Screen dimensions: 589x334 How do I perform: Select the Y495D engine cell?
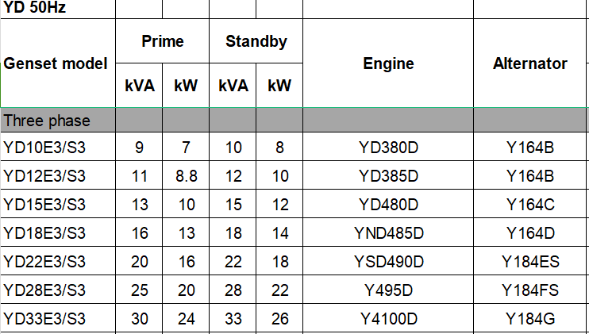(x=388, y=290)
